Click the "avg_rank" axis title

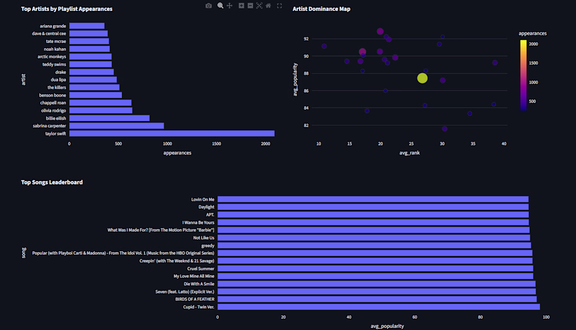pos(409,153)
